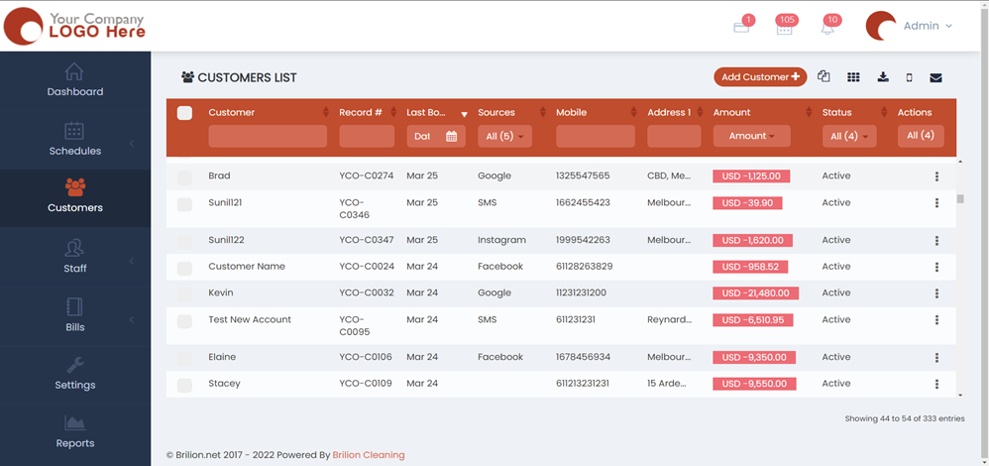Open three-dot actions menu for Brad
989x466 pixels.
point(936,176)
